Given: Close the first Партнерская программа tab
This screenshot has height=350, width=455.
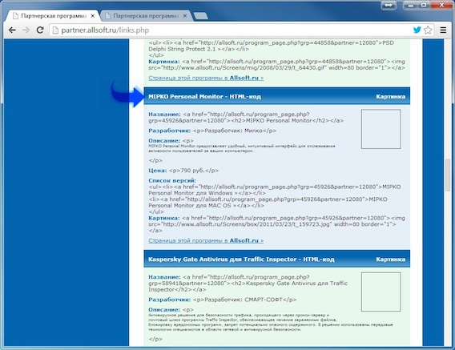Looking at the screenshot, I should 93,16.
